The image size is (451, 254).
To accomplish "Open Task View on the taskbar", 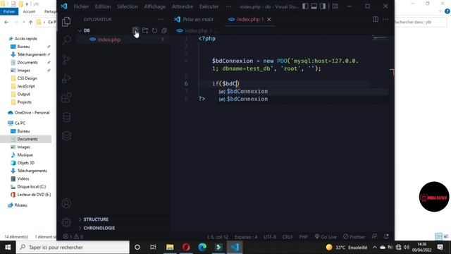I will click(153, 247).
